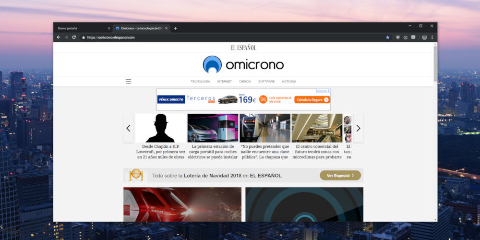The height and width of the screenshot is (240, 480).
Task: Reload the page with the refresh icon
Action: point(74,37)
